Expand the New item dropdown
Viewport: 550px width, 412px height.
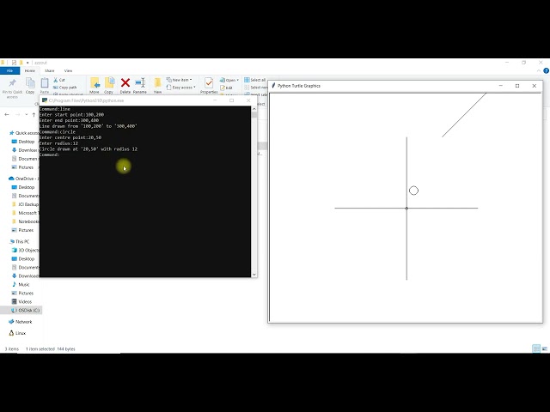(179, 80)
